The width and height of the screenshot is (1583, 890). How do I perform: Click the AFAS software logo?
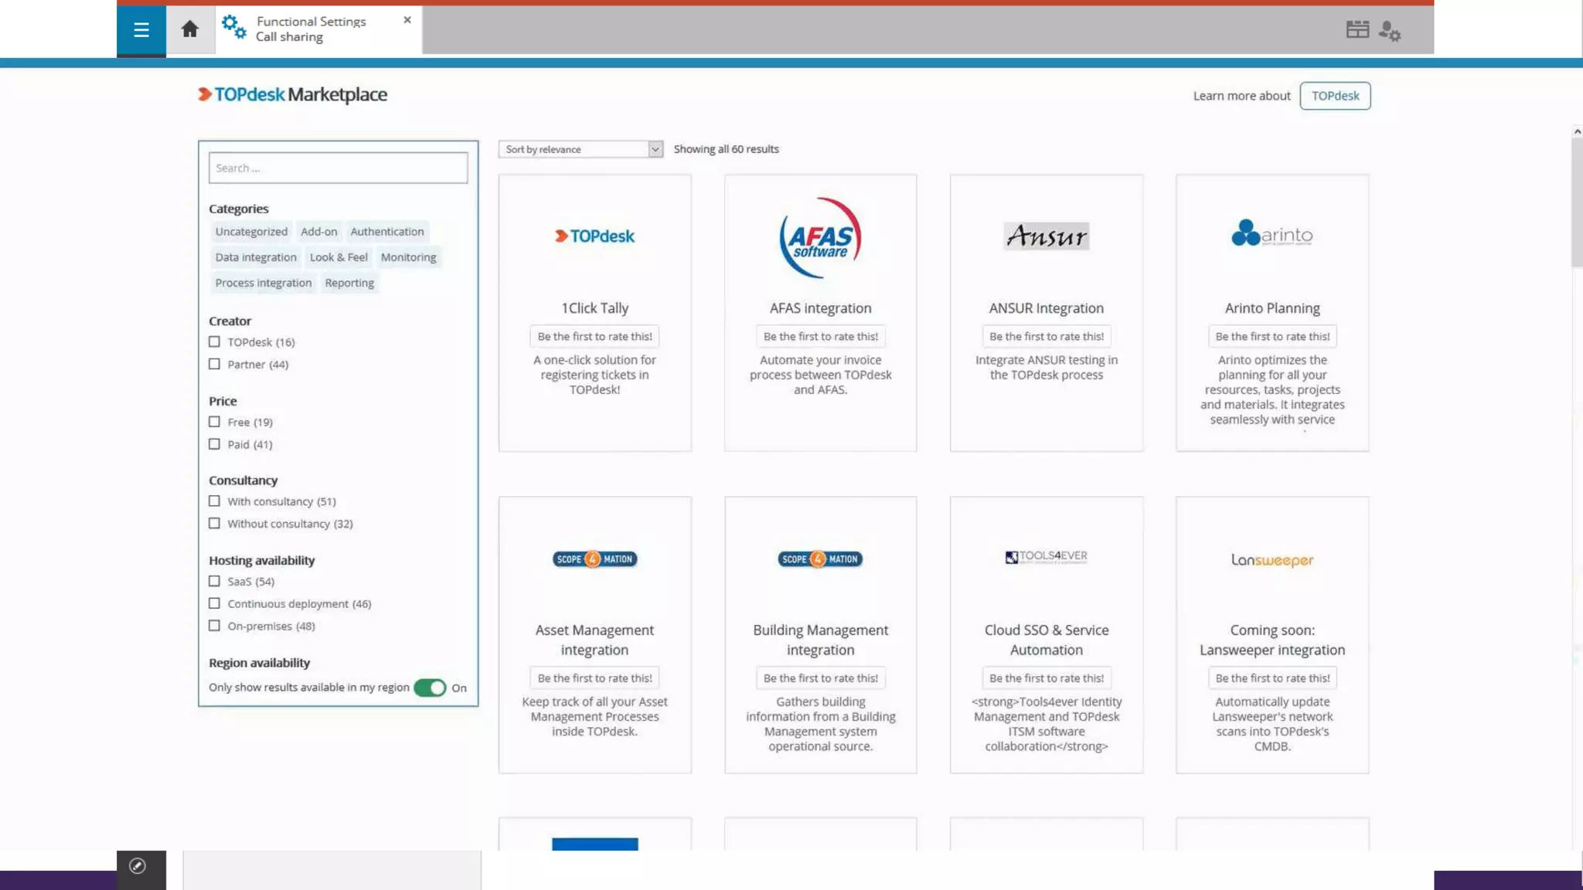(820, 237)
